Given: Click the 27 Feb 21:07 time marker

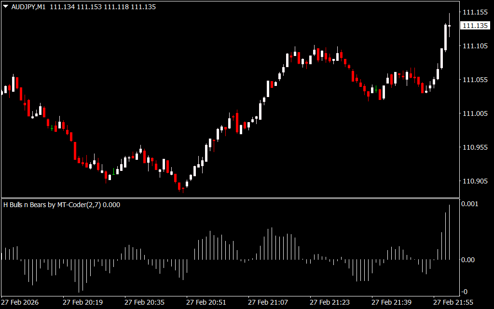Looking at the screenshot, I should tap(268, 302).
